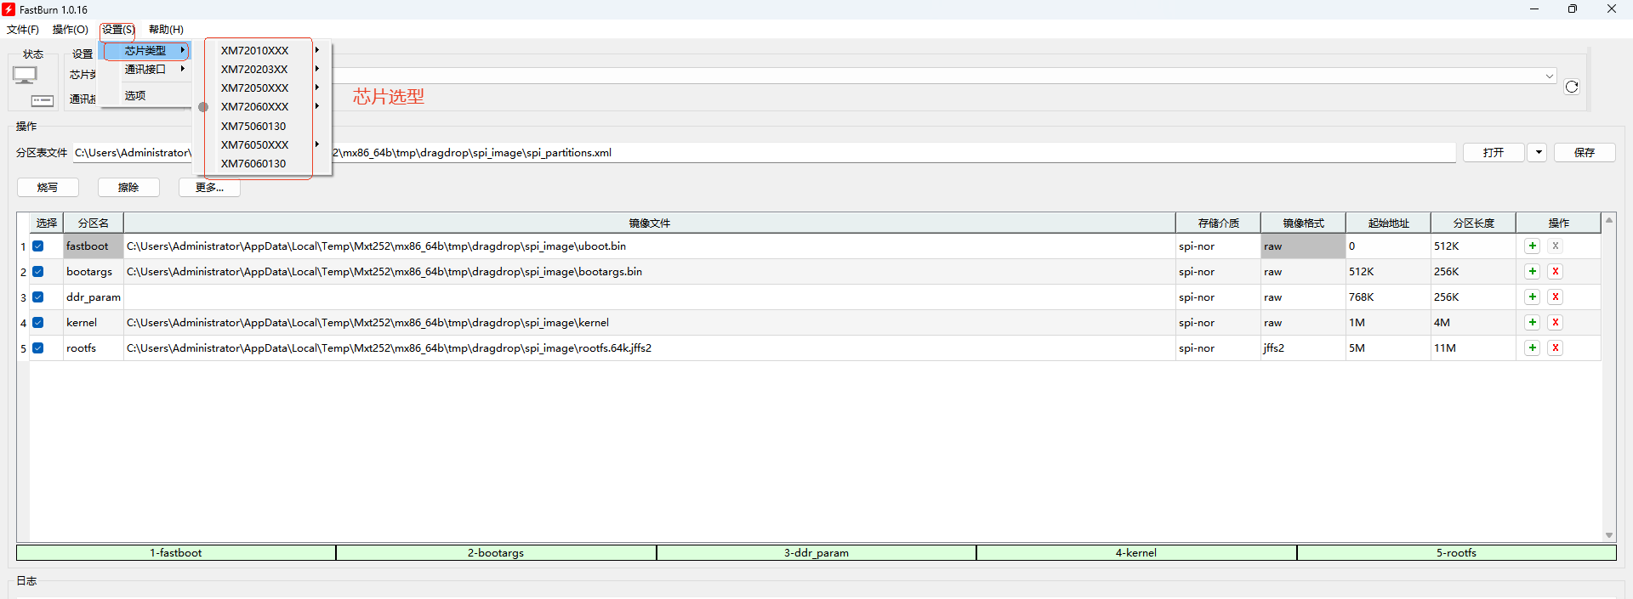Screen dimensions: 1633x599
Task: Uncheck the bootargs partition checkbox
Action: click(38, 272)
